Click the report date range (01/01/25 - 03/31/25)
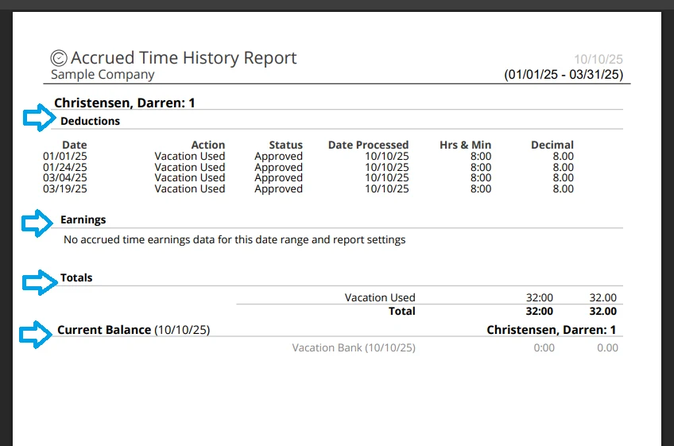Viewport: 674px width, 446px height. 564,75
